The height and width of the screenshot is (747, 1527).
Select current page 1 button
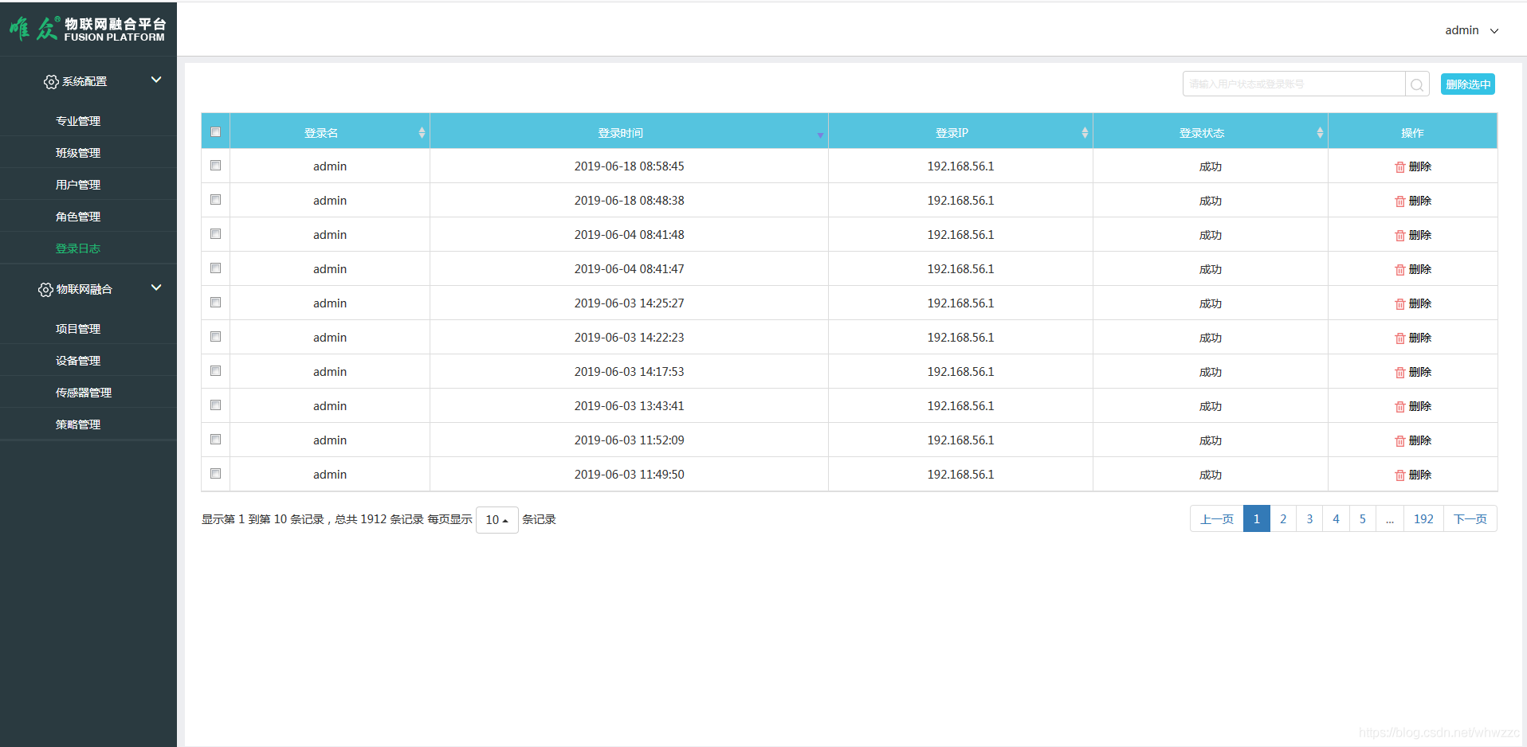(1257, 519)
